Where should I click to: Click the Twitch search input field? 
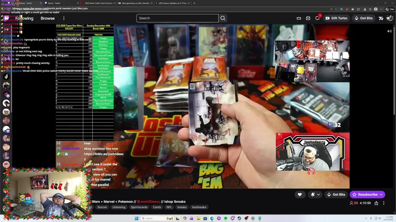point(177,18)
